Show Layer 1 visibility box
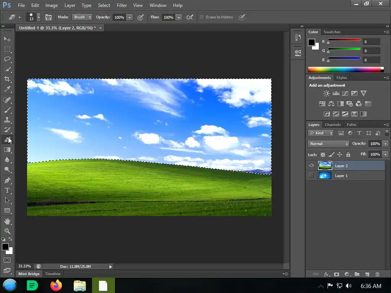The width and height of the screenshot is (391, 293). point(312,175)
